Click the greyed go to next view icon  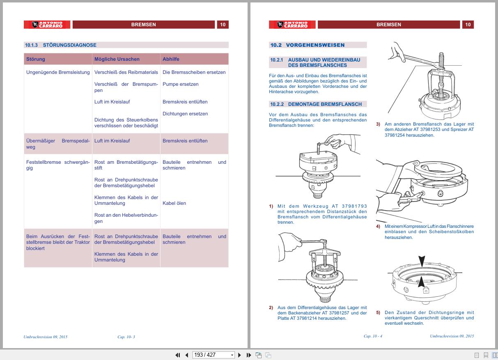click(268, 355)
